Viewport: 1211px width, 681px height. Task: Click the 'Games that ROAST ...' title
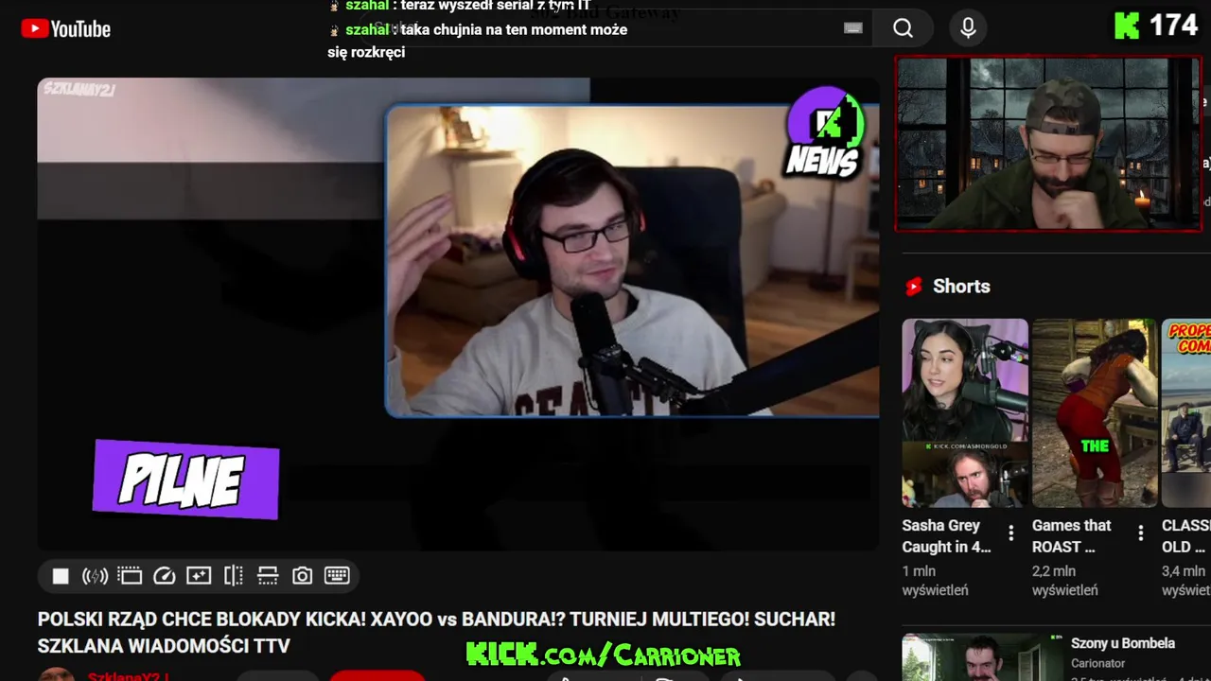click(1073, 536)
